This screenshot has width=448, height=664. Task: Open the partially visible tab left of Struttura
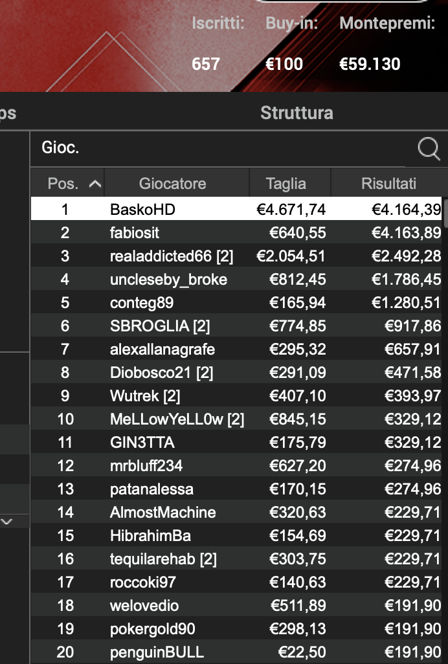(x=6, y=113)
